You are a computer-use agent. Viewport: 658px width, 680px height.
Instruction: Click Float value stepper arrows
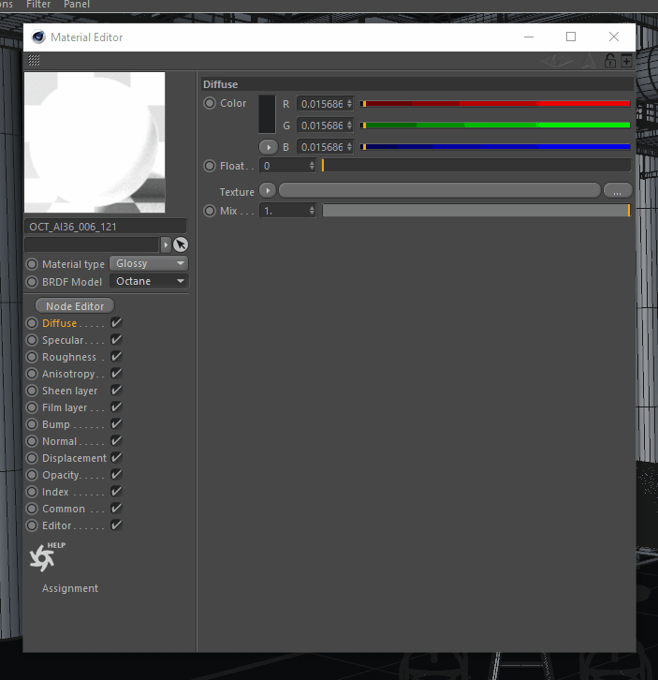(312, 166)
